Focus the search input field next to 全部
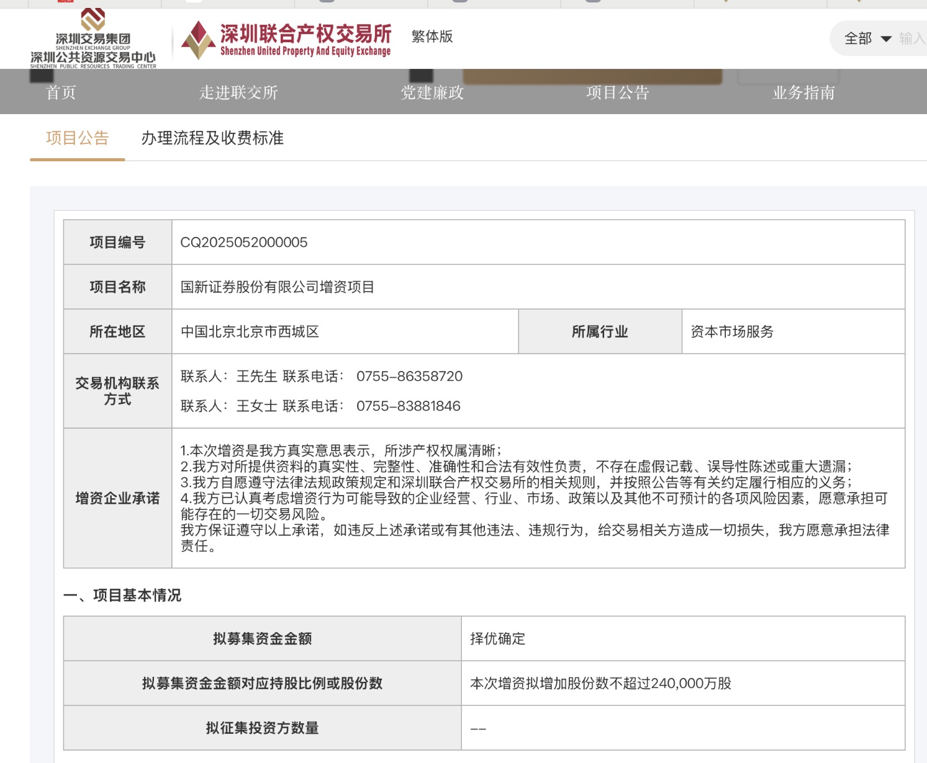 tap(911, 38)
